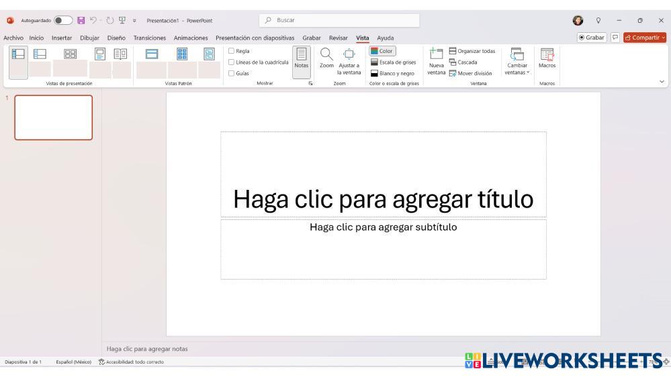Switch to the Transiciones tab
This screenshot has height=377, width=671.
(150, 38)
